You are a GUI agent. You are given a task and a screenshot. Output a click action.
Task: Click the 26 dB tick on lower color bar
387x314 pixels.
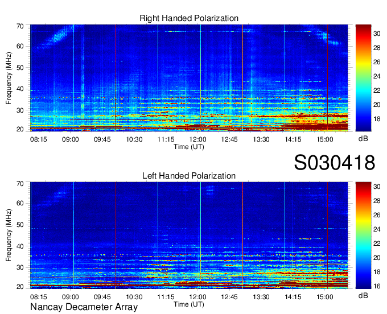tap(377, 215)
